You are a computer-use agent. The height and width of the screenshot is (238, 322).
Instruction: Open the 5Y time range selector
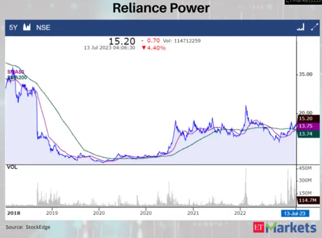(14, 28)
